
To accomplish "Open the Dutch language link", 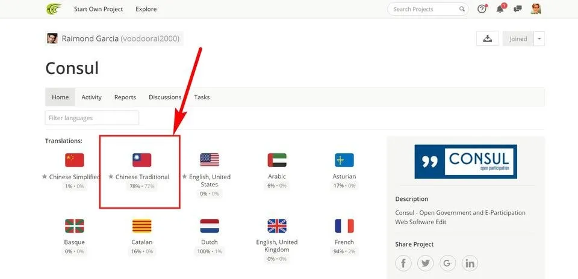I will click(x=210, y=242).
